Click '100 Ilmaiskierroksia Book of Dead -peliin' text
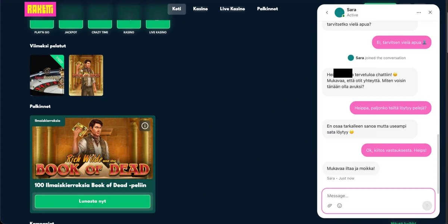 pyautogui.click(x=90, y=185)
